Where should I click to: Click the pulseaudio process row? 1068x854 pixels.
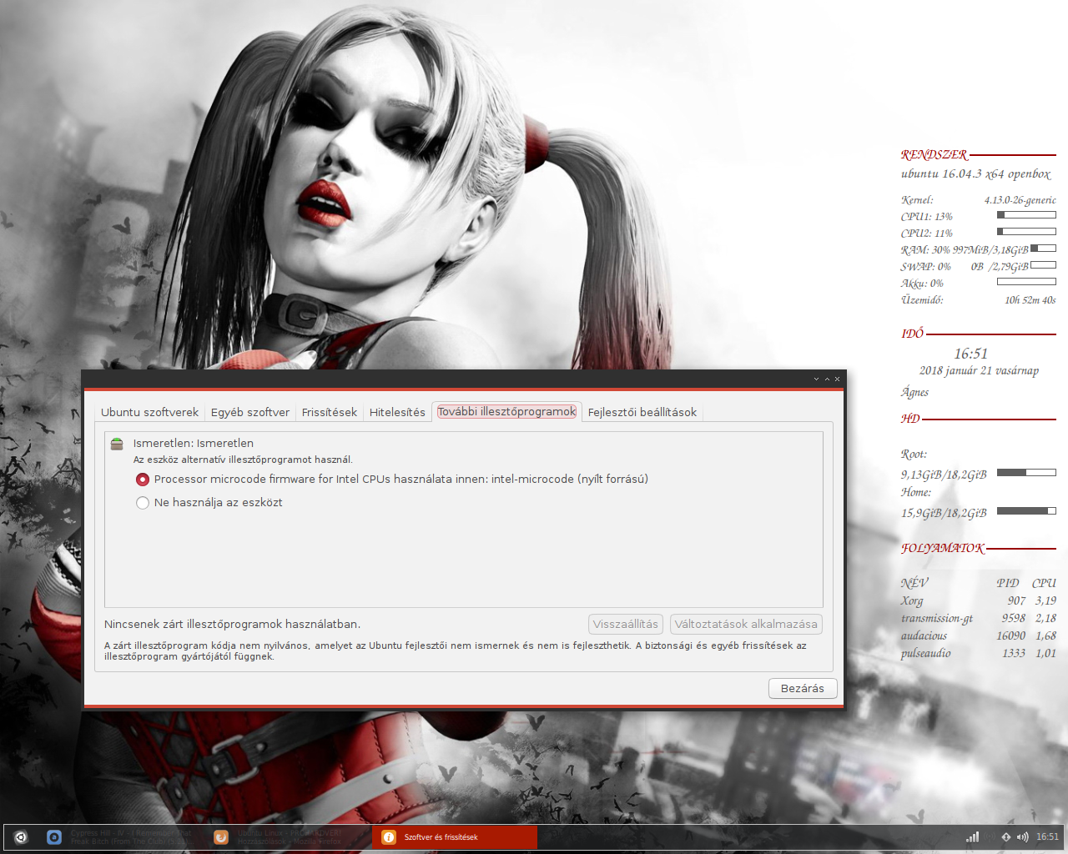[x=979, y=653]
